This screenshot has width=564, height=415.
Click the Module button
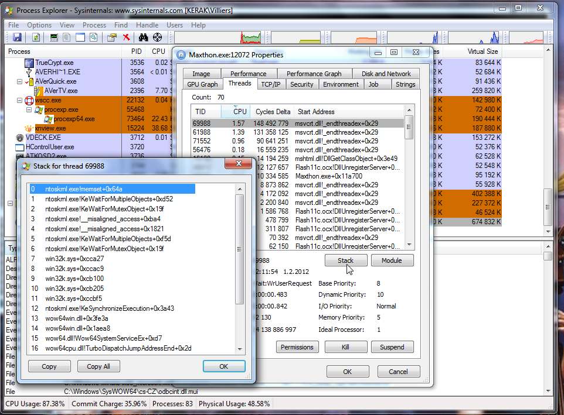[x=392, y=260]
